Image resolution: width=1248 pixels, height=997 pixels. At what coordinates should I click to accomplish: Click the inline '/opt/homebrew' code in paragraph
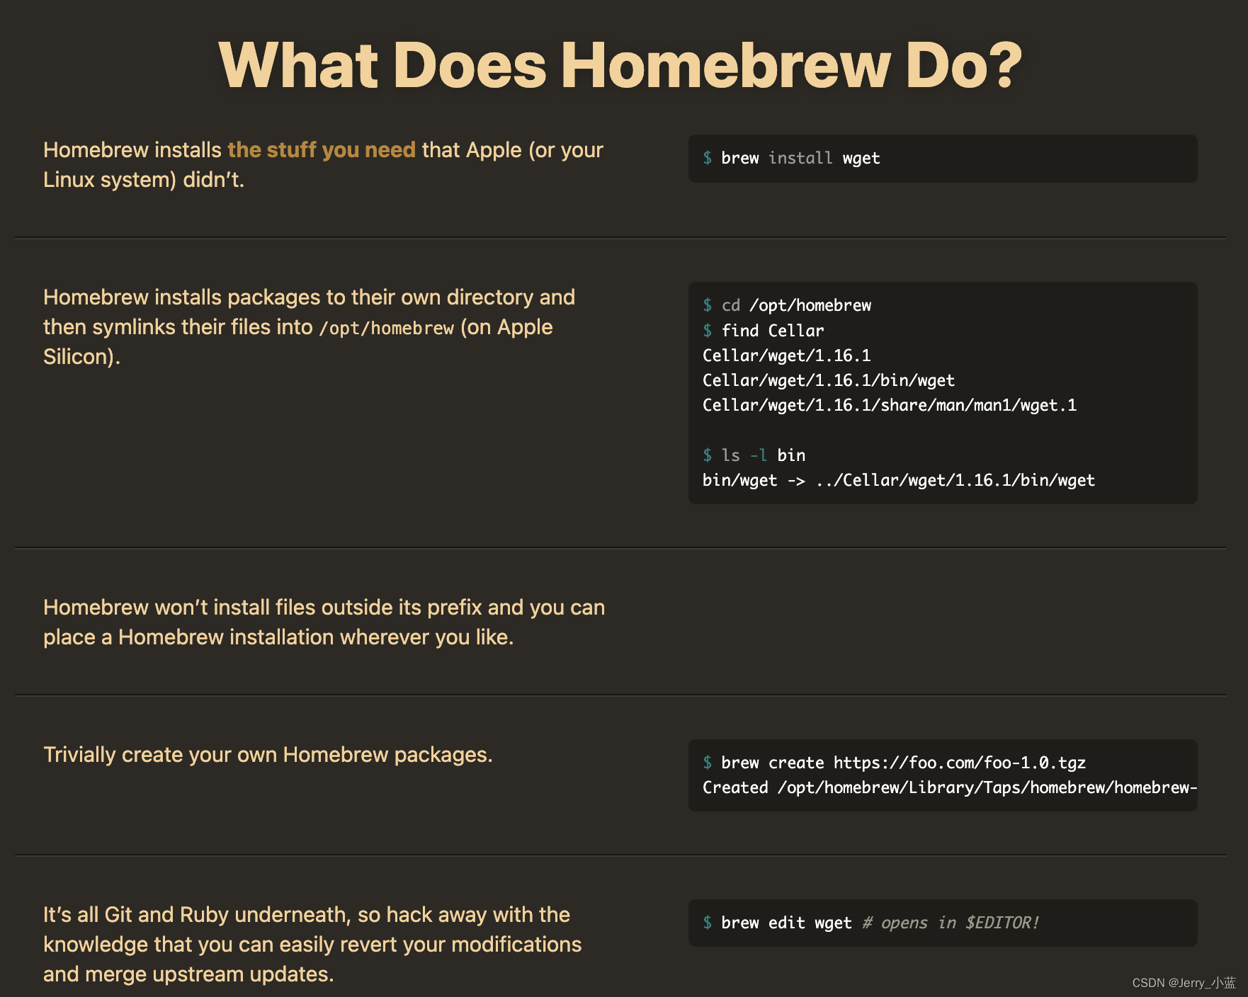click(x=386, y=328)
